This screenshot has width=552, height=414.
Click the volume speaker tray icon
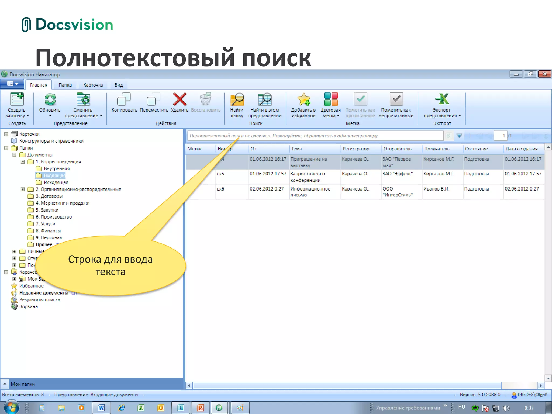coord(506,408)
